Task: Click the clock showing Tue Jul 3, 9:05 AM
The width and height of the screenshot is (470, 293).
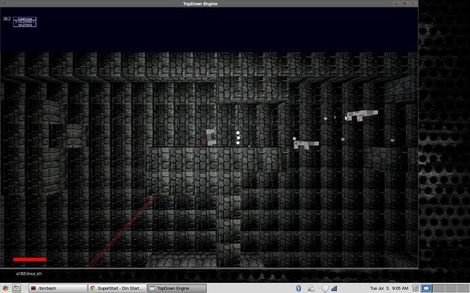Action: 389,288
